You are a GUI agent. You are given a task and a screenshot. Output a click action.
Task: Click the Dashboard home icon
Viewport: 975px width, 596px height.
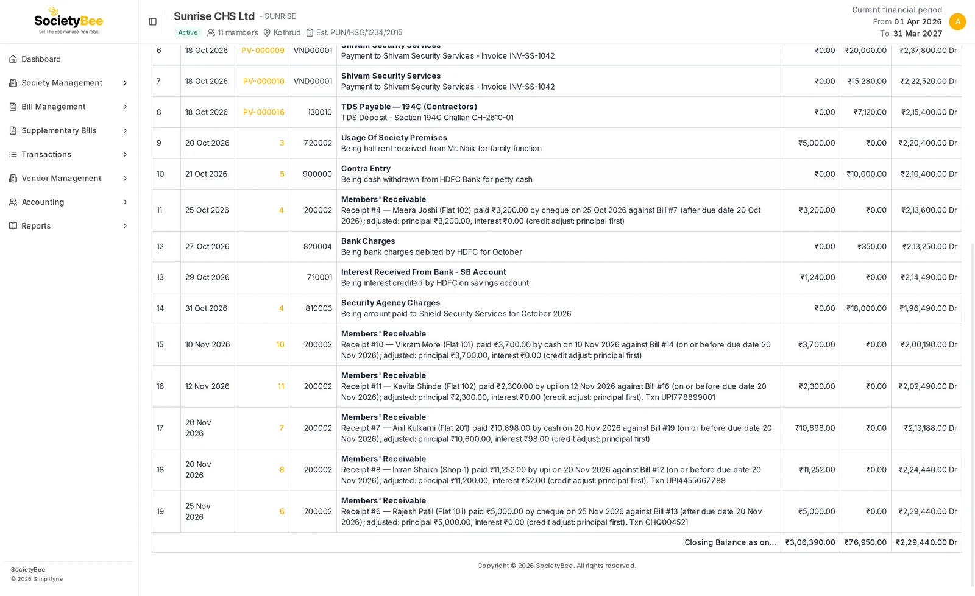coord(13,59)
